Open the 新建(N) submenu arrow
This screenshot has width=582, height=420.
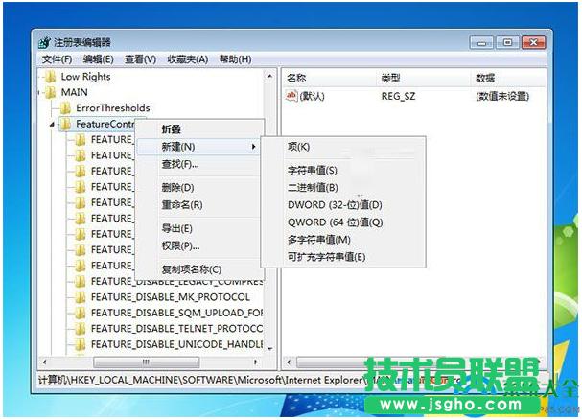coord(253,147)
